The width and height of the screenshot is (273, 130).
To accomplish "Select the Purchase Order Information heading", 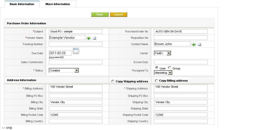I will (26, 23).
